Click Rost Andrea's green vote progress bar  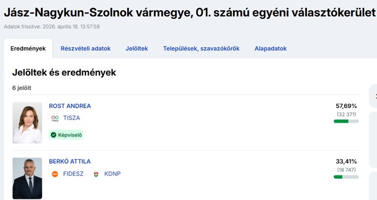point(346,121)
